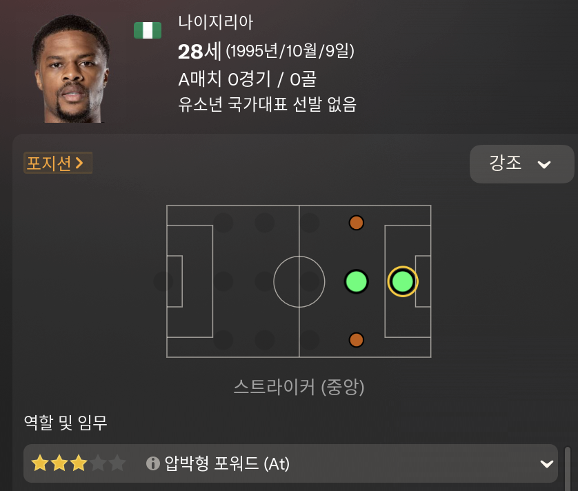Enable the fourth star rating
The height and width of the screenshot is (491, 578).
point(99,464)
